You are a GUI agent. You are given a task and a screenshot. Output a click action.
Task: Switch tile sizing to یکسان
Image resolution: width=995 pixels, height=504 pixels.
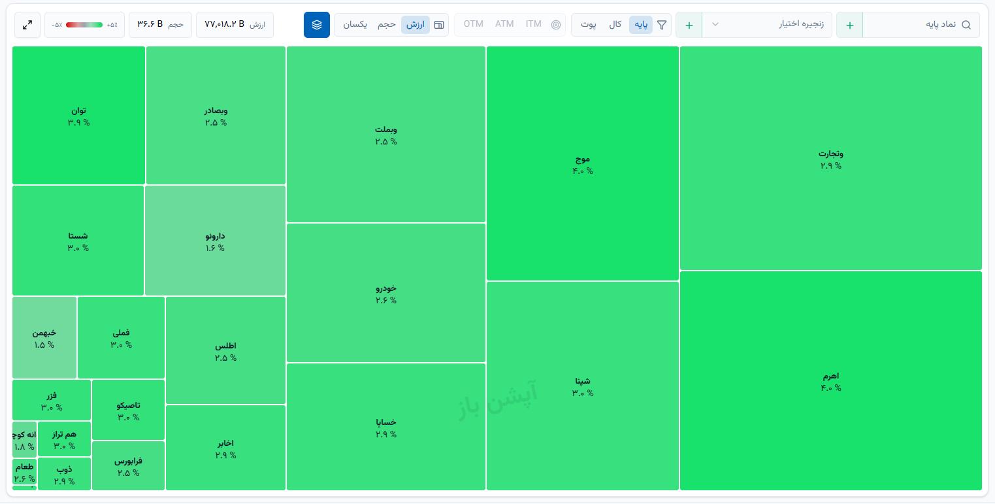point(355,25)
